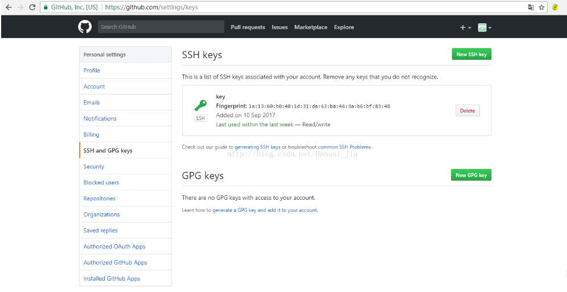567x292 pixels.
Task: Click the green padlock security icon
Action: coord(46,7)
